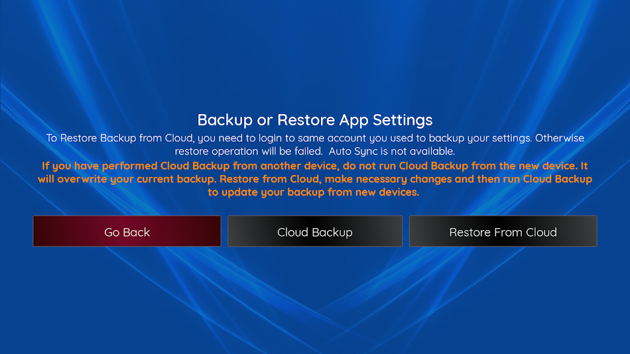Image resolution: width=630 pixels, height=354 pixels.
Task: Select Restore From Cloud
Action: [503, 231]
